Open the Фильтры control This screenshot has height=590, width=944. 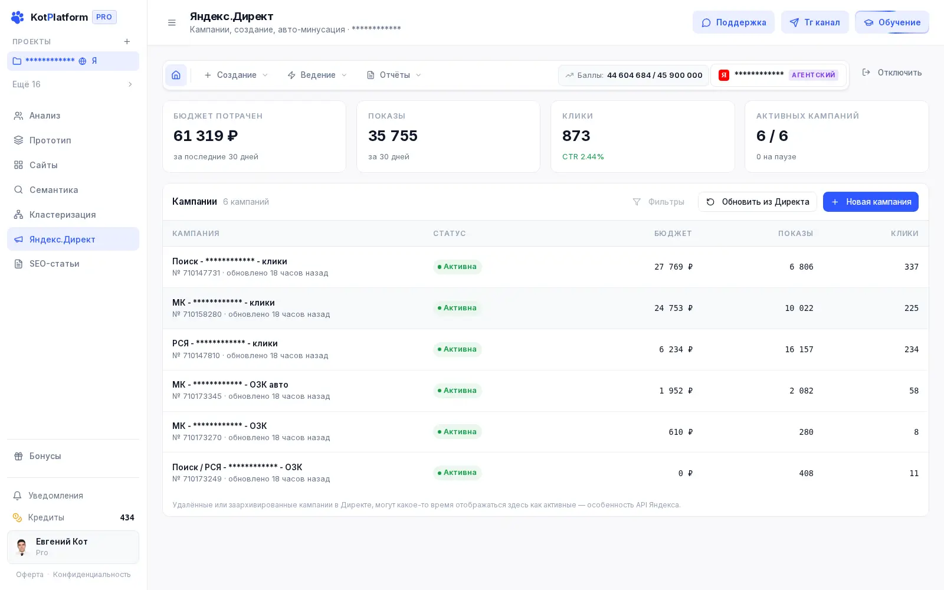click(658, 202)
